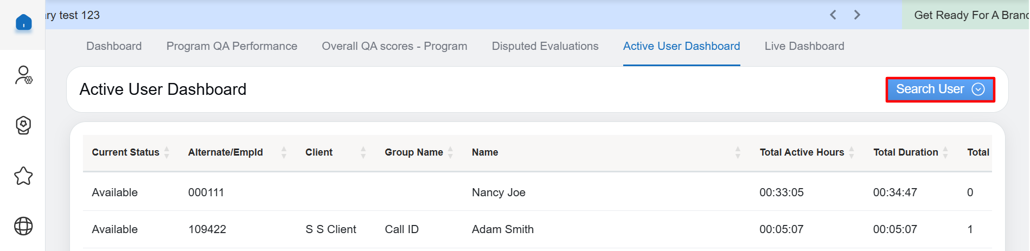Sort by Alternate/EmpId column

[x=284, y=152]
